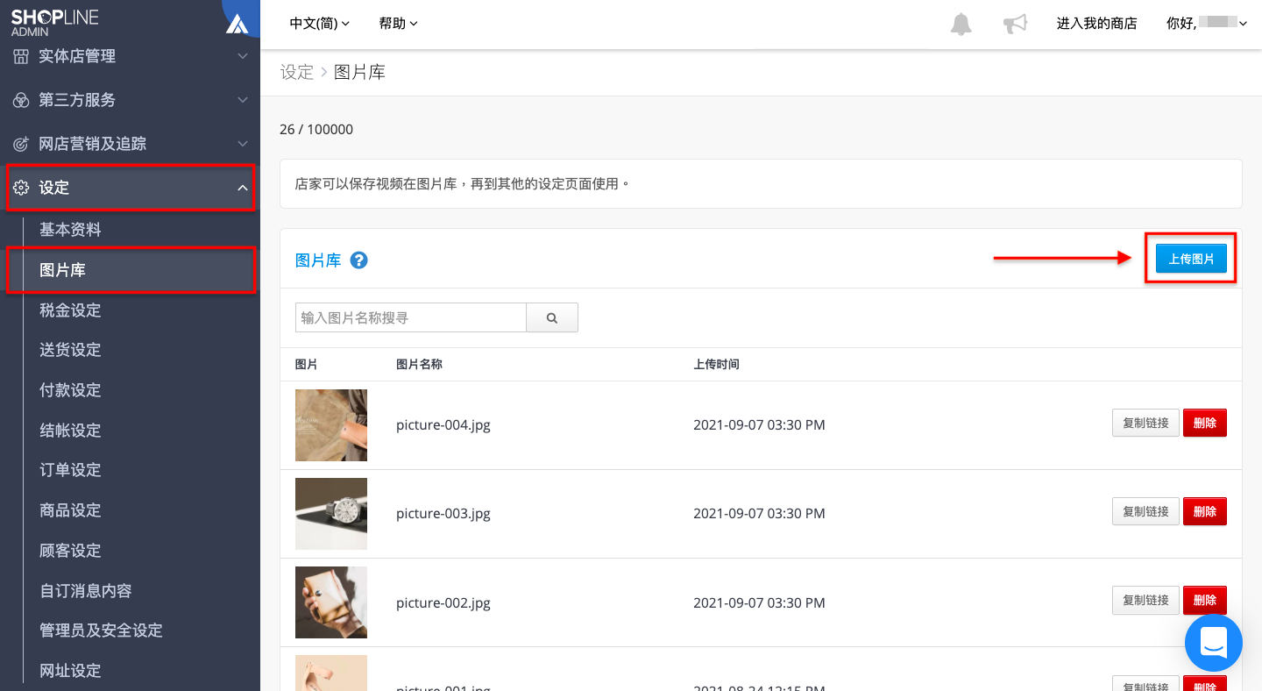
Task: Collapse the 设定 sidebar section
Action: click(243, 188)
